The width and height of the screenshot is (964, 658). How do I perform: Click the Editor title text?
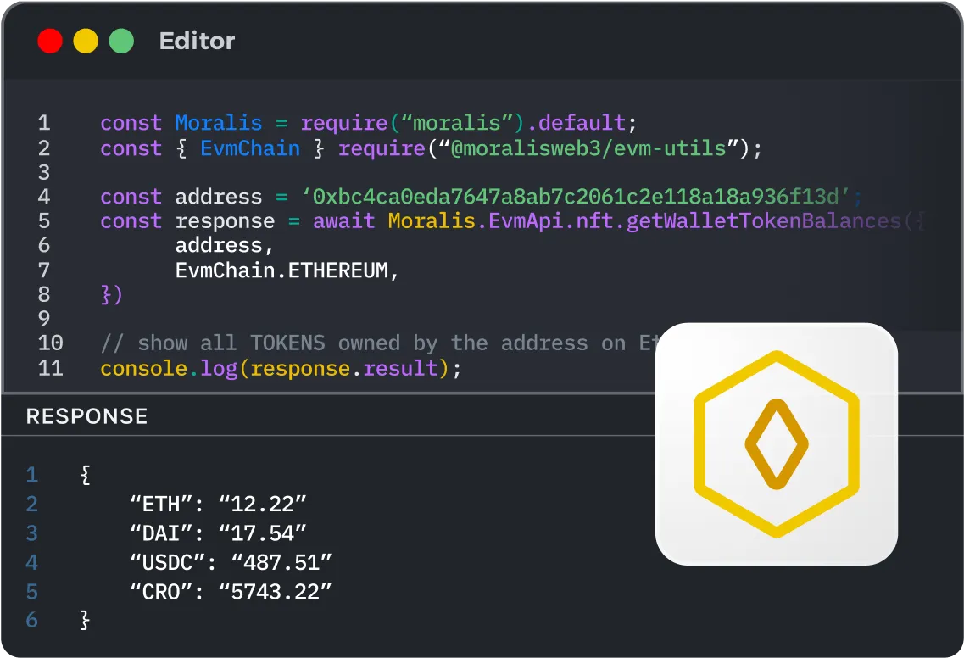[x=197, y=42]
